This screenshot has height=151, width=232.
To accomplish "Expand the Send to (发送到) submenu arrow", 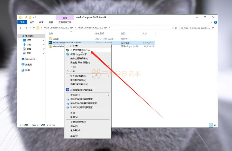I will pos(109,95).
